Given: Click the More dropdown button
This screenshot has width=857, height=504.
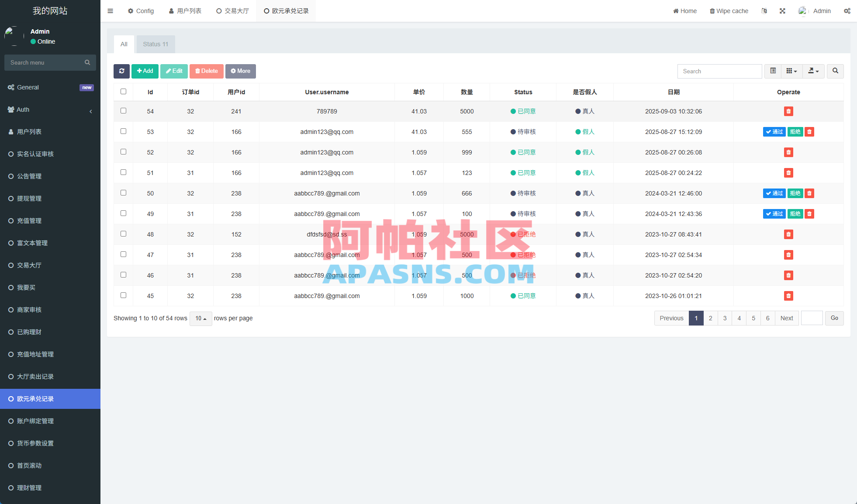Looking at the screenshot, I should point(240,71).
